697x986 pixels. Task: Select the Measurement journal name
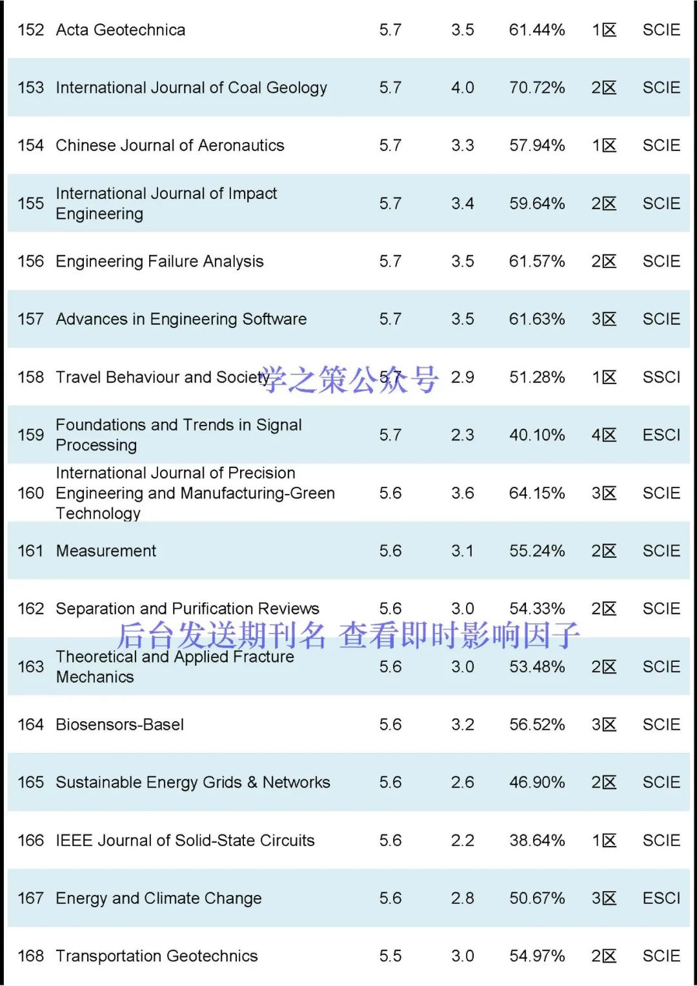106,551
